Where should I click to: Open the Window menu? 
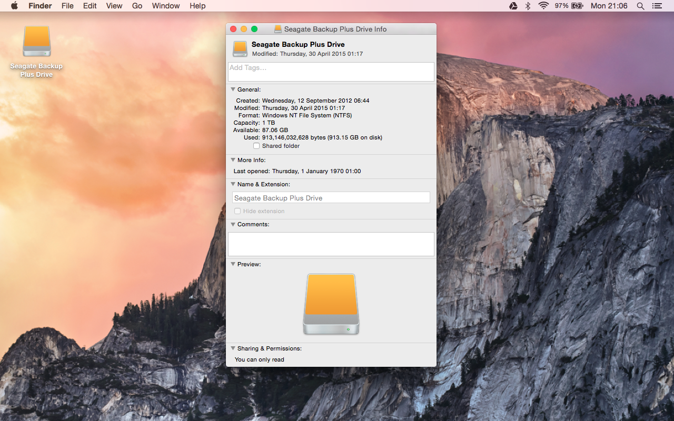point(166,6)
